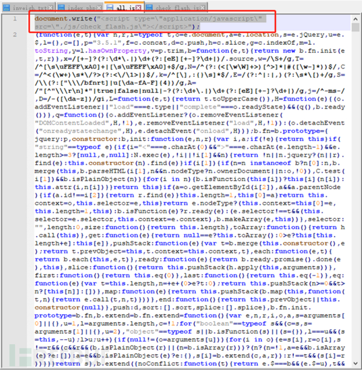Click 'noConflict:function' in the code
The width and height of the screenshot is (362, 370).
click(171, 364)
